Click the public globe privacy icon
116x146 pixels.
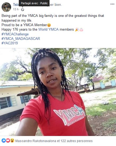(23, 10)
